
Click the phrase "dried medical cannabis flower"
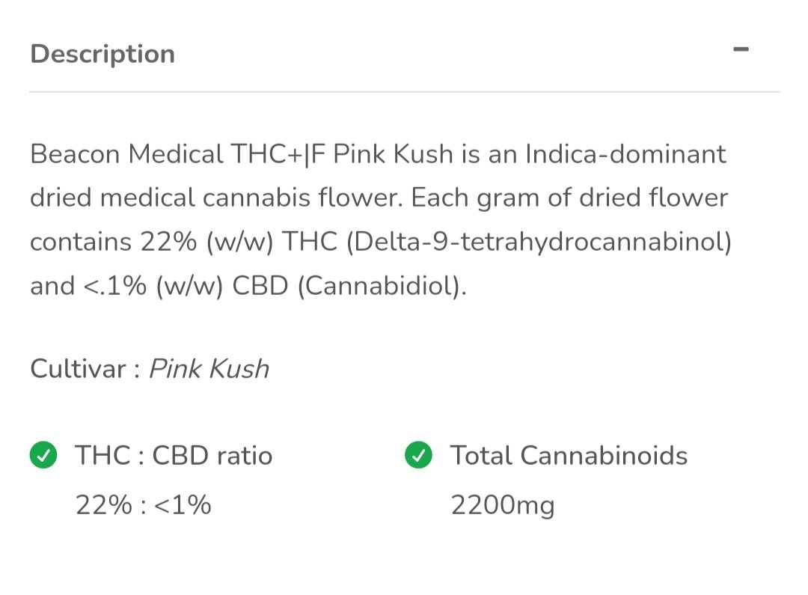point(217,198)
